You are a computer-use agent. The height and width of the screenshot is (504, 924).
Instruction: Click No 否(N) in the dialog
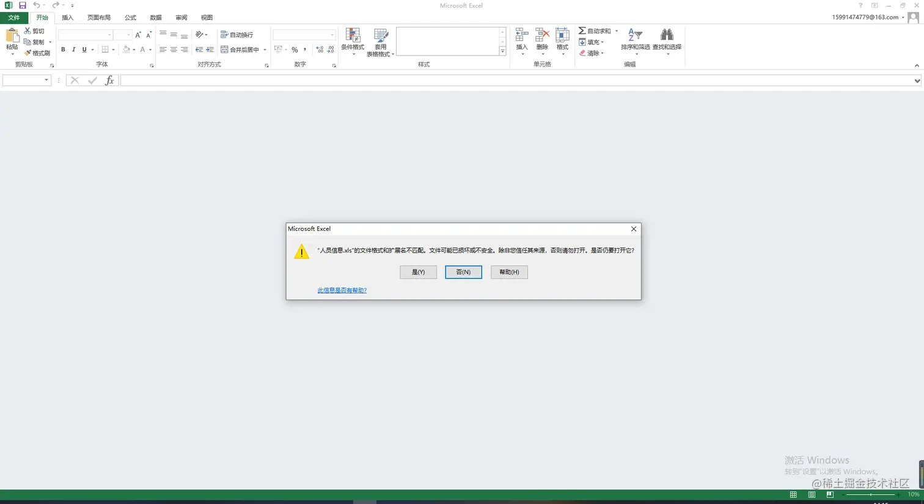point(463,272)
